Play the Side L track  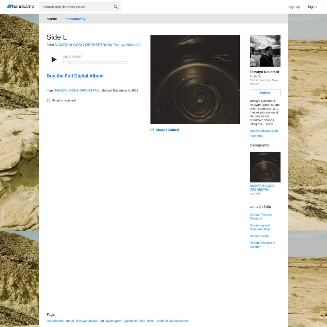(54, 60)
